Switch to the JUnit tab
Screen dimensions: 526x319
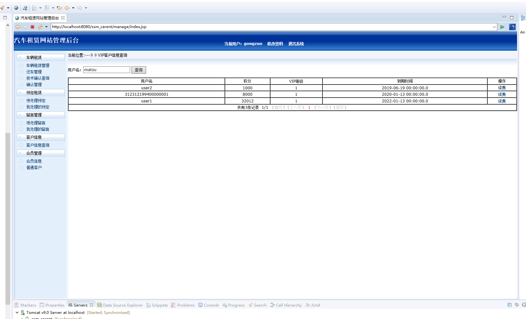313,305
